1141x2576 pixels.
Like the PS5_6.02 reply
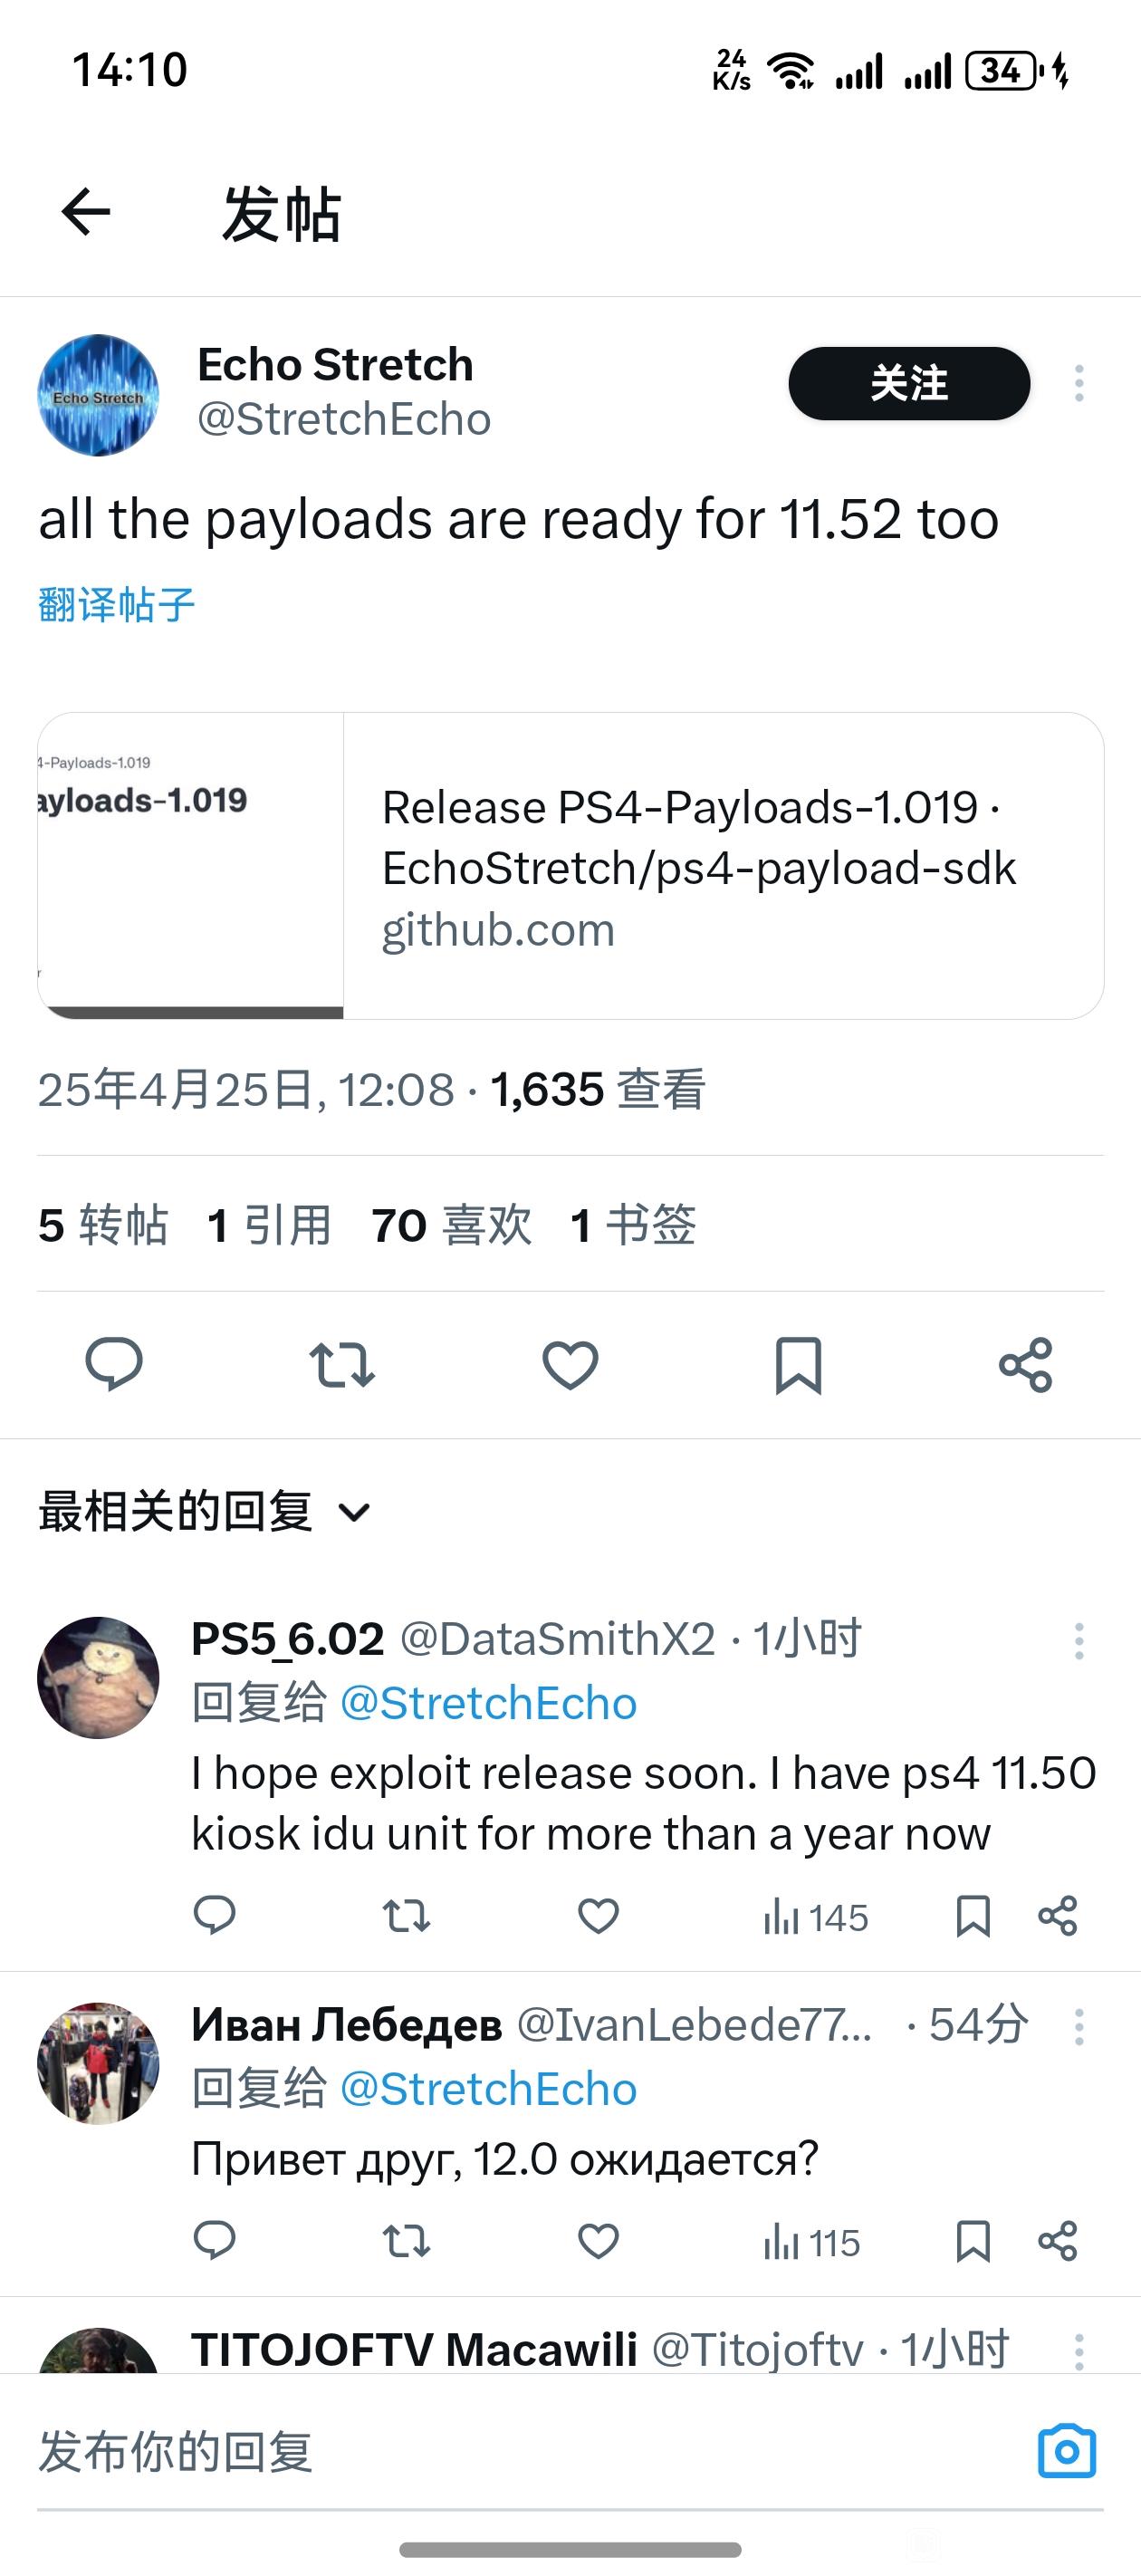(598, 1916)
